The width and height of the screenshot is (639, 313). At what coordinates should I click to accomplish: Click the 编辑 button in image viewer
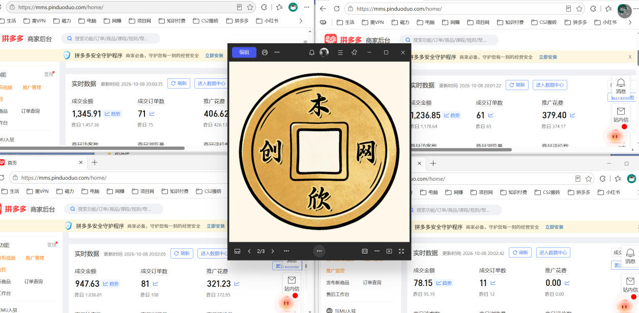(244, 52)
